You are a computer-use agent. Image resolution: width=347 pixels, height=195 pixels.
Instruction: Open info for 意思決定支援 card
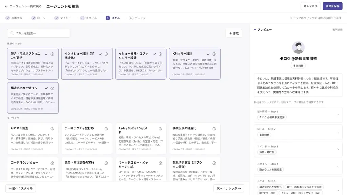214,163
